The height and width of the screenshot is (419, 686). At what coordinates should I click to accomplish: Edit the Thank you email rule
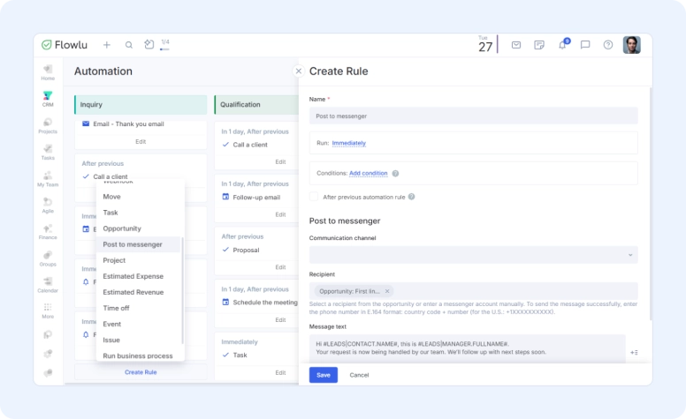coord(141,142)
